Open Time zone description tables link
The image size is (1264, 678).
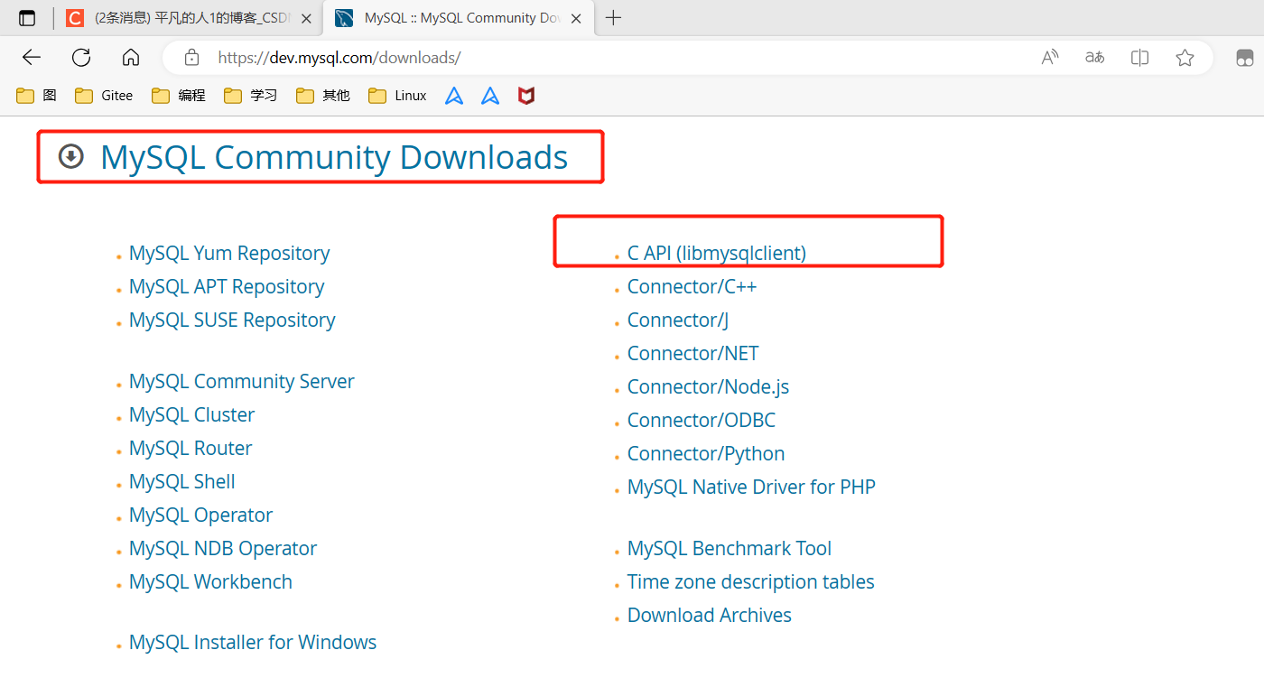[751, 582]
